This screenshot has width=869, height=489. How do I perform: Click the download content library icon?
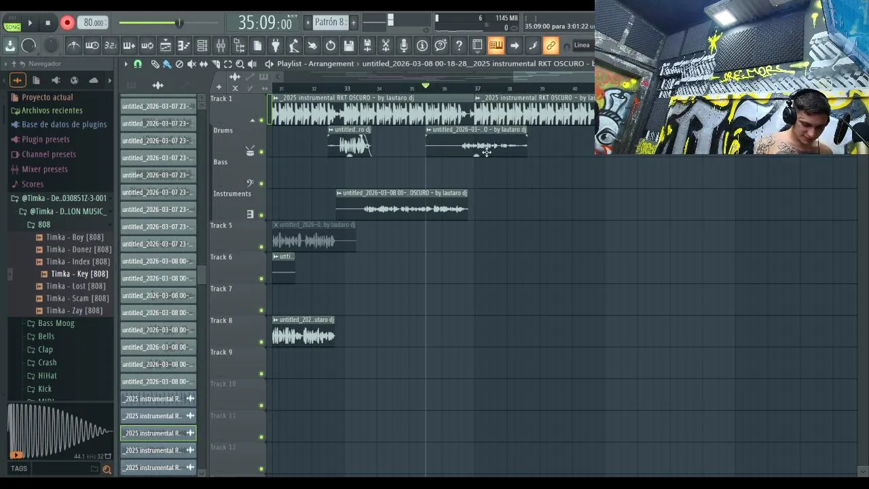point(10,46)
